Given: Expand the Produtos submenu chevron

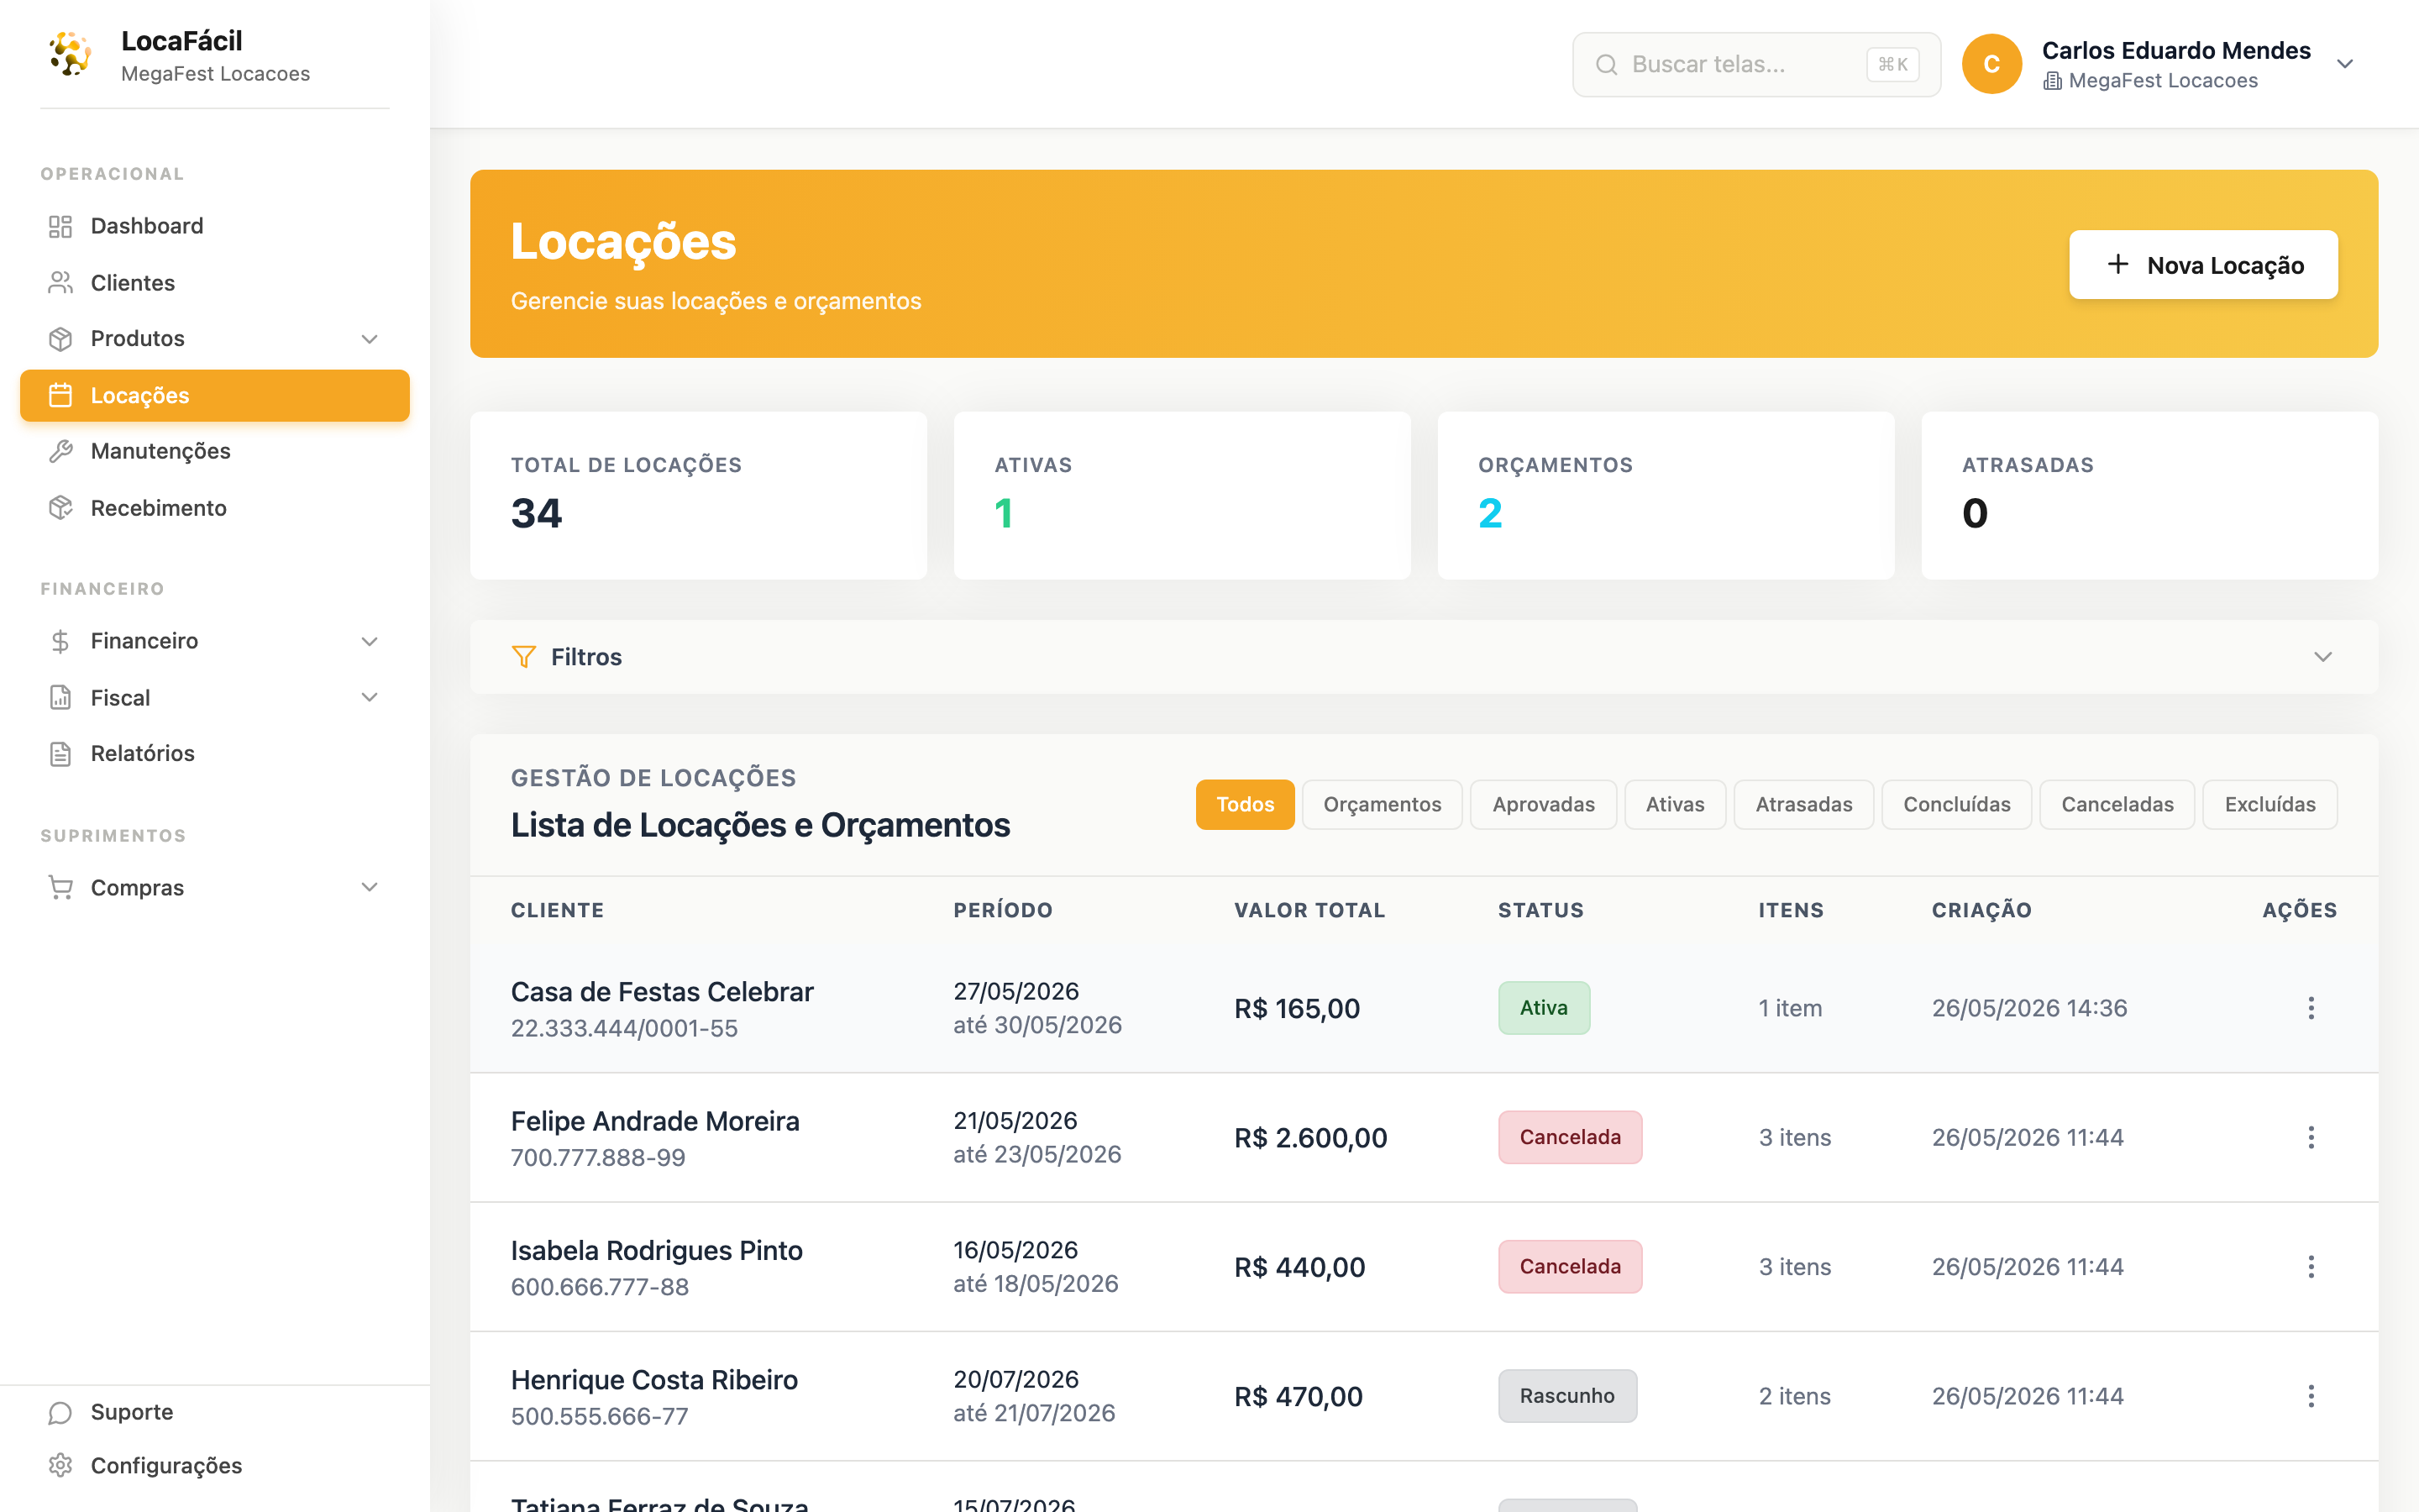Looking at the screenshot, I should (370, 339).
